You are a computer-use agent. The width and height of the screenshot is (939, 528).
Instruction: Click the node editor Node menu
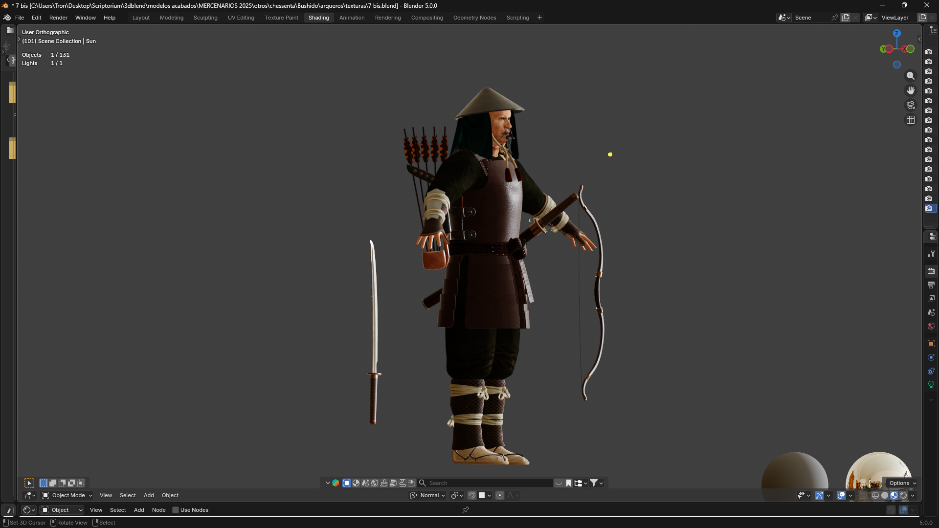(x=158, y=510)
